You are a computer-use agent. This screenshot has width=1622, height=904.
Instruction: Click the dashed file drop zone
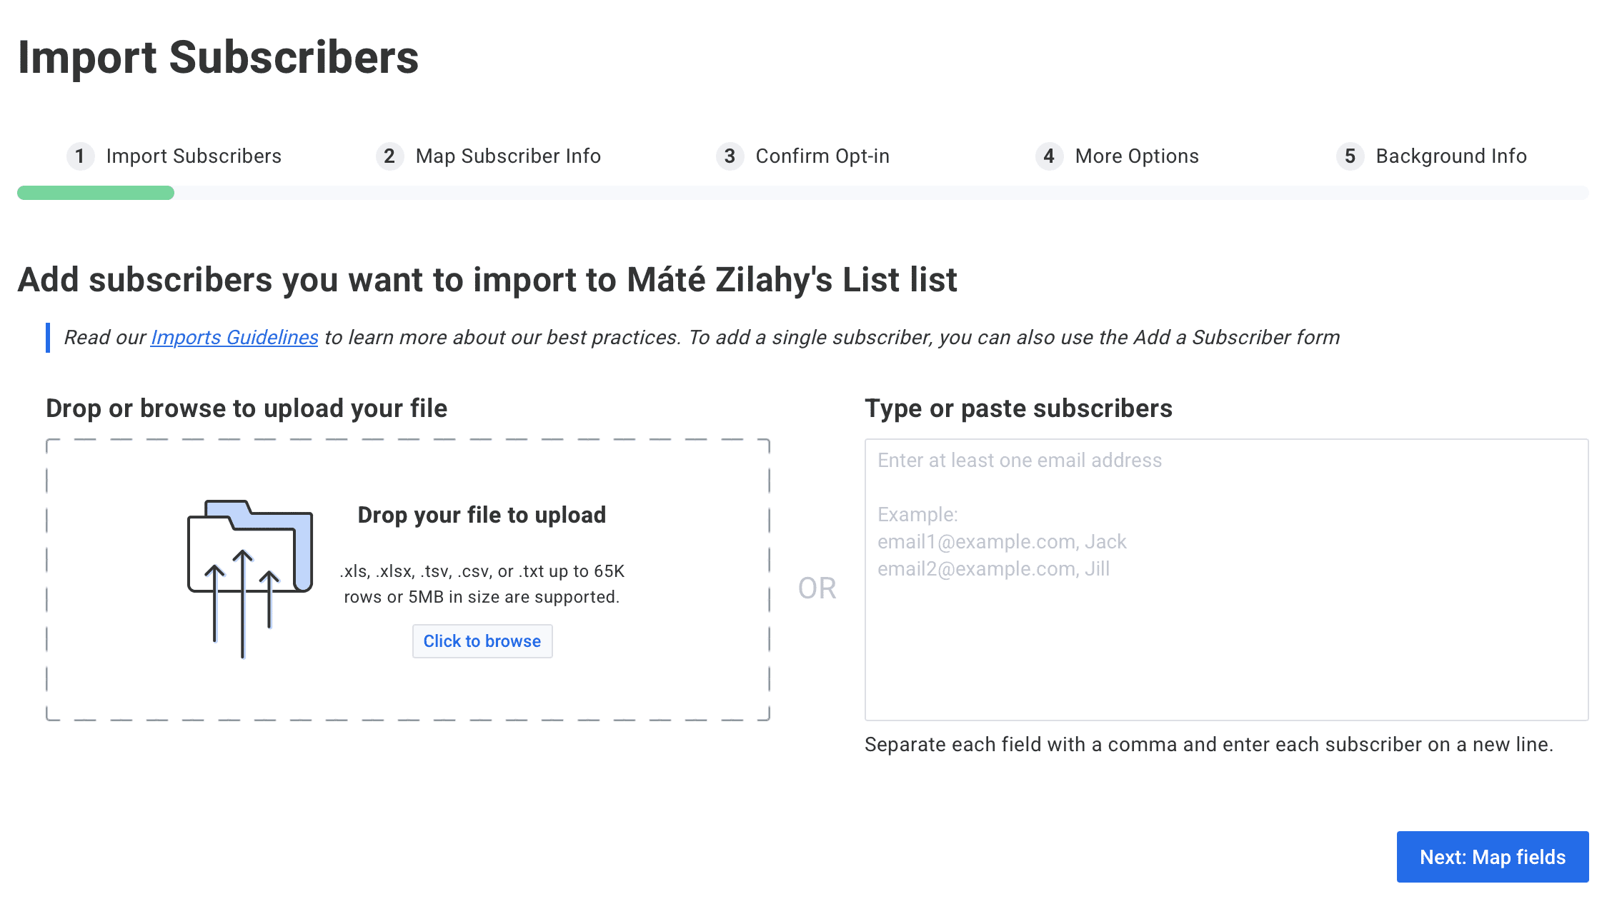(408, 580)
